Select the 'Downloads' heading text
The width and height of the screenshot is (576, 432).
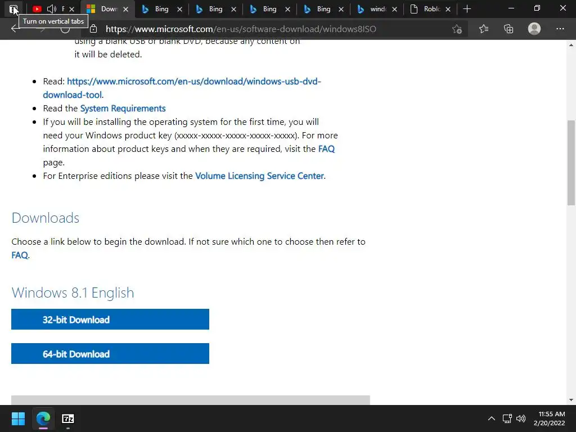coord(46,218)
